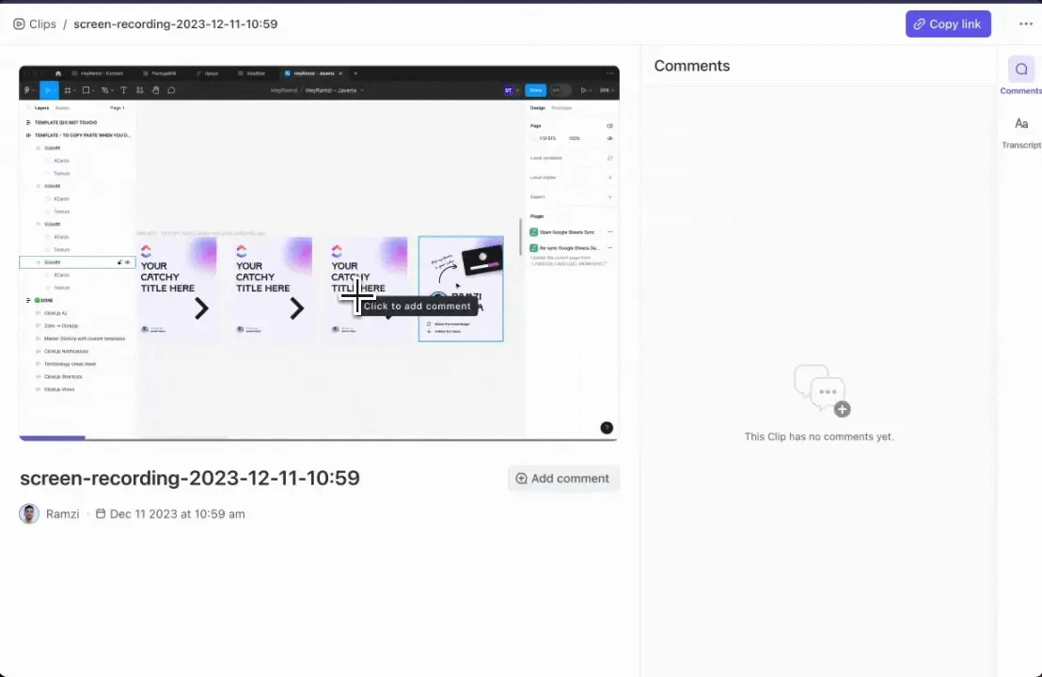Image resolution: width=1042 pixels, height=677 pixels.
Task: Click the Add comment button
Action: coord(562,479)
